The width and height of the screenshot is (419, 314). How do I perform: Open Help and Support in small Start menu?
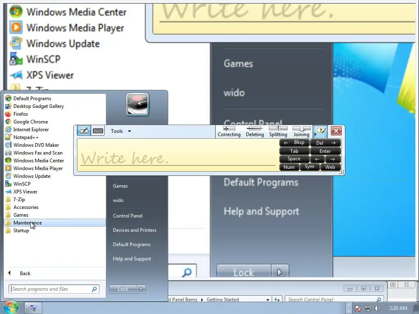pyautogui.click(x=132, y=259)
